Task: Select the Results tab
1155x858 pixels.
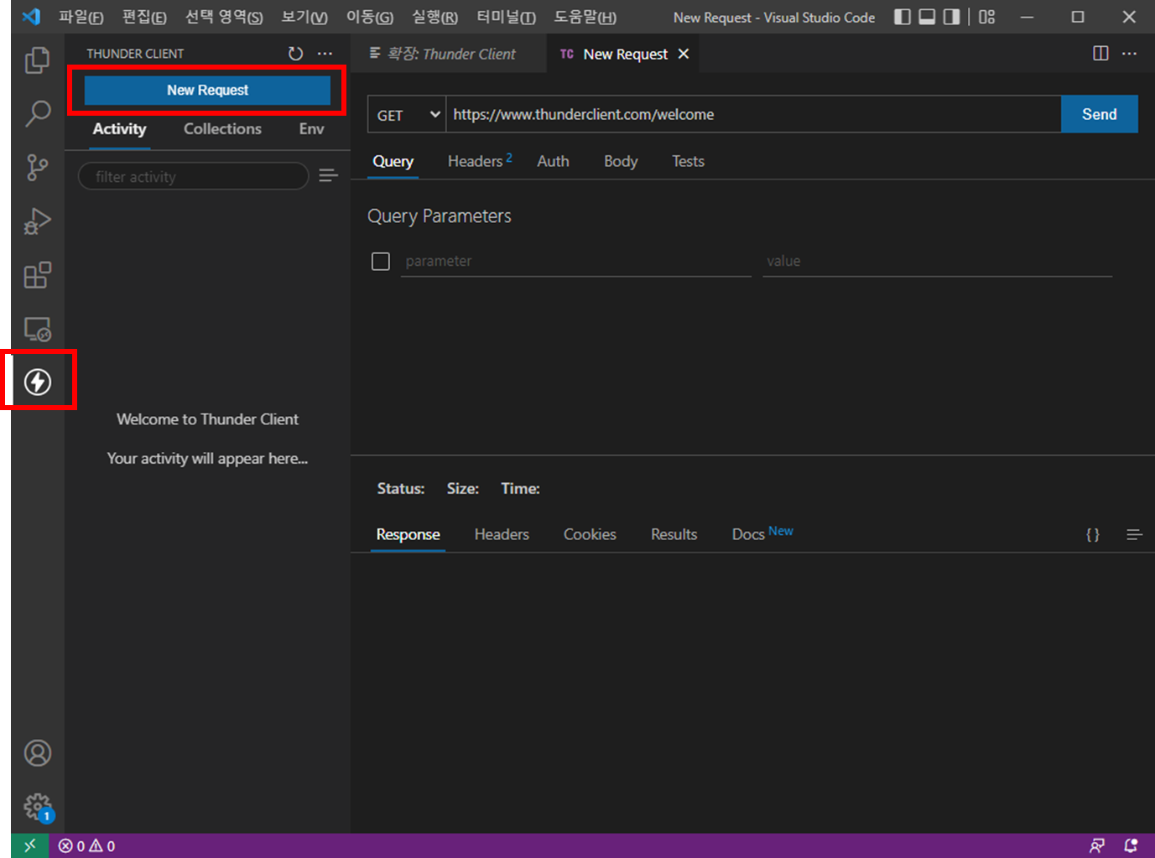Action: coord(674,534)
